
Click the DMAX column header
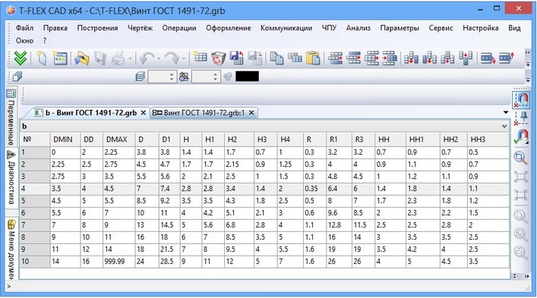pyautogui.click(x=118, y=140)
